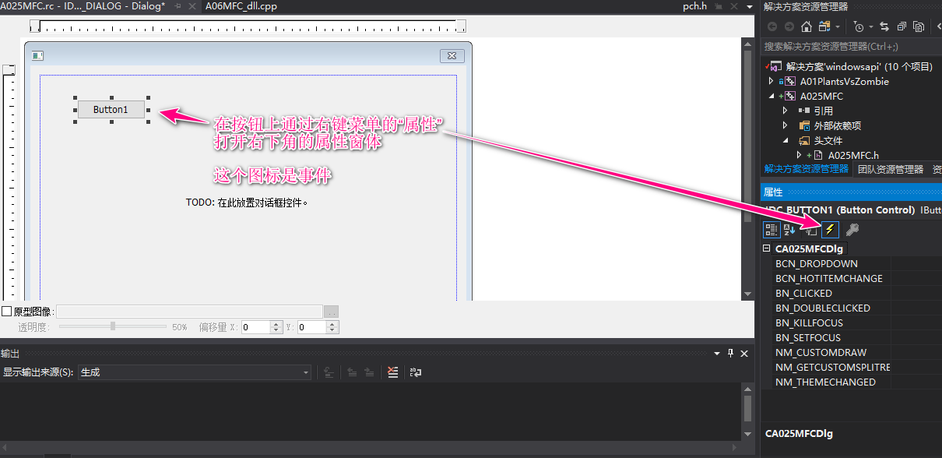This screenshot has width=942, height=458.
Task: Click the pin icon on the Dialog tab
Action: click(179, 6)
